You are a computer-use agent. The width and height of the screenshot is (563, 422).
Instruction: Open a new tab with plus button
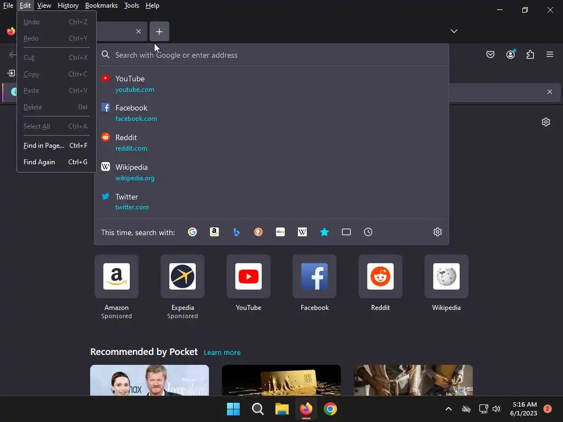click(159, 31)
